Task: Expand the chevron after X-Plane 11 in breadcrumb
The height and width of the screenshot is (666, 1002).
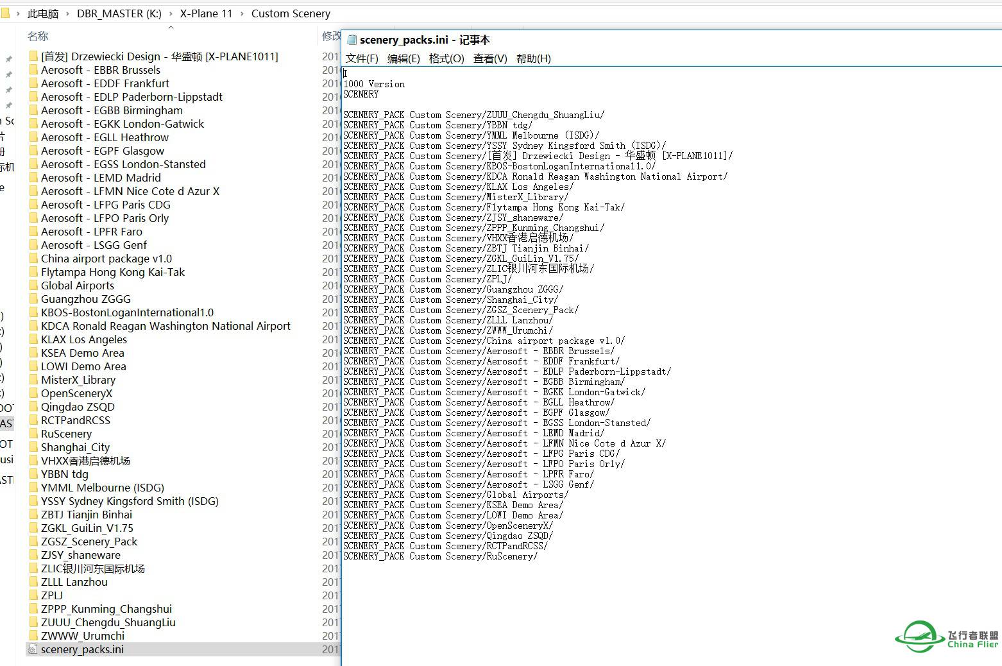Action: (x=242, y=13)
